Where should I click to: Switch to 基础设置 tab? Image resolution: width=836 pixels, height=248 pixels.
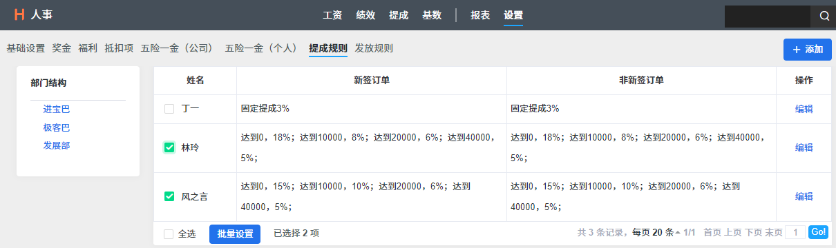(x=26, y=48)
